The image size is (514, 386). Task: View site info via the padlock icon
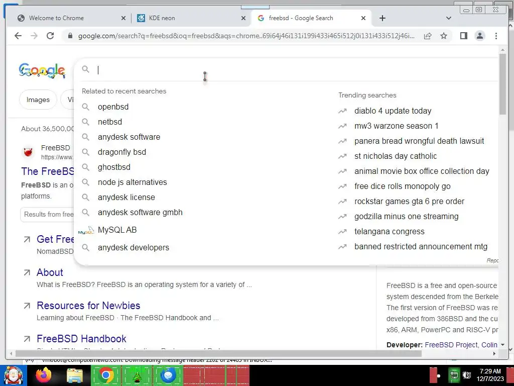[x=70, y=36]
